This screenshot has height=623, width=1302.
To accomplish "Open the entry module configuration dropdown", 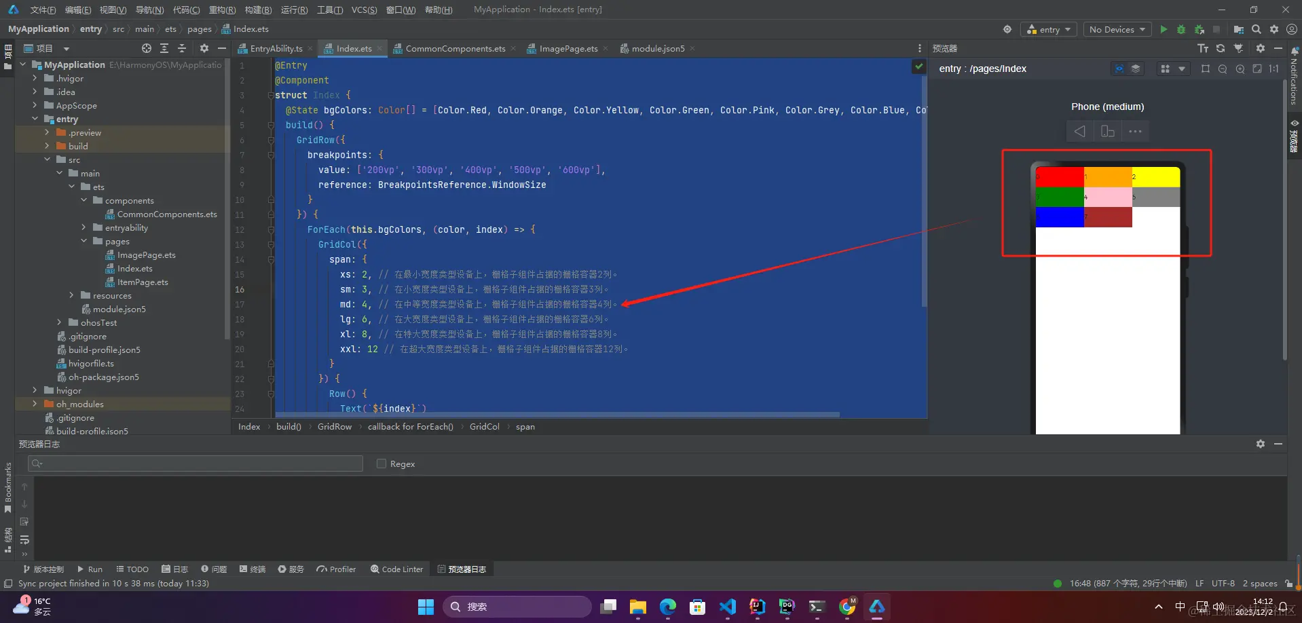I will point(1049,29).
